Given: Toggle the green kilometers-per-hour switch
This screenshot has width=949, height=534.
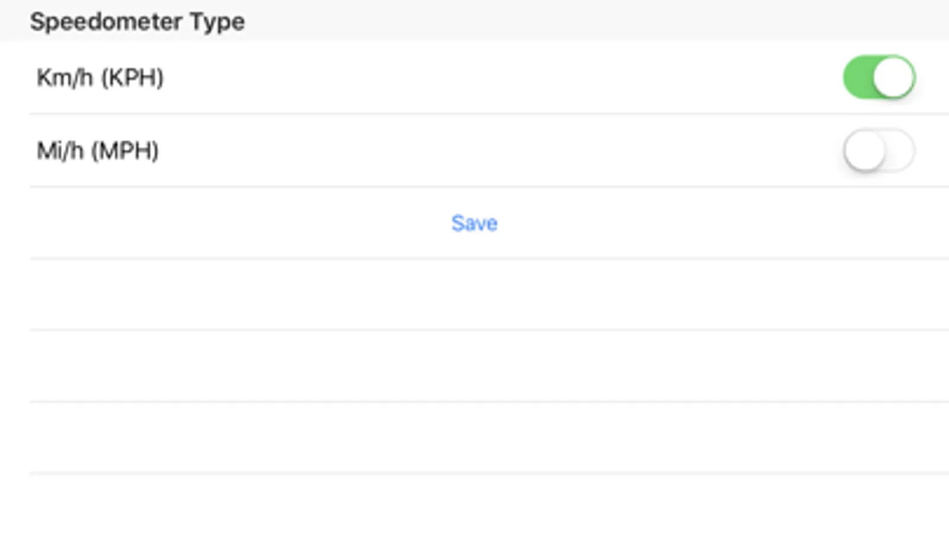Looking at the screenshot, I should coord(879,77).
